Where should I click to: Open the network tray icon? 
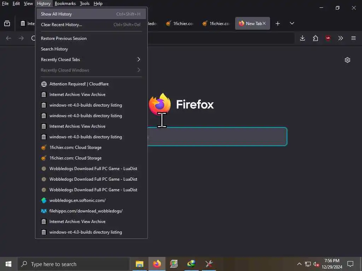308,264
